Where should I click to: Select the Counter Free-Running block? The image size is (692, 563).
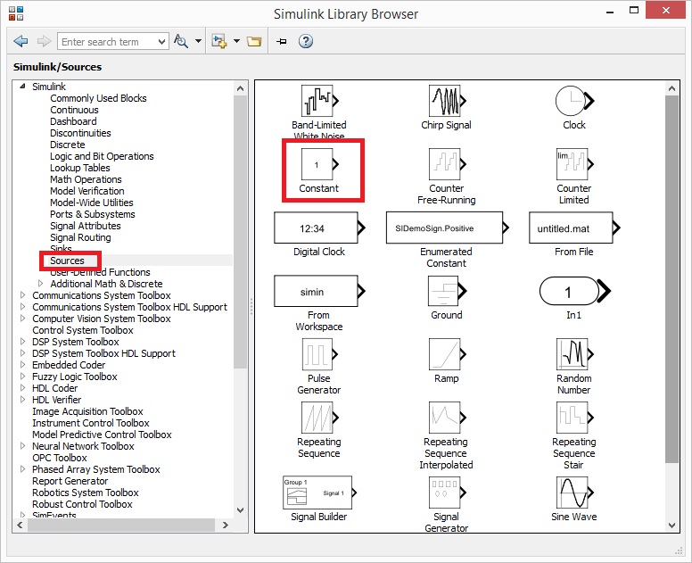coord(447,164)
